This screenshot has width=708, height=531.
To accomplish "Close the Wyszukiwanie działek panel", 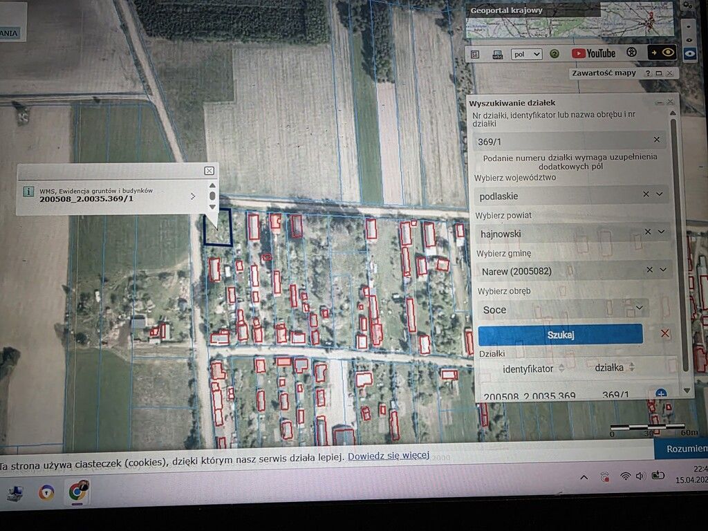I will tap(670, 102).
